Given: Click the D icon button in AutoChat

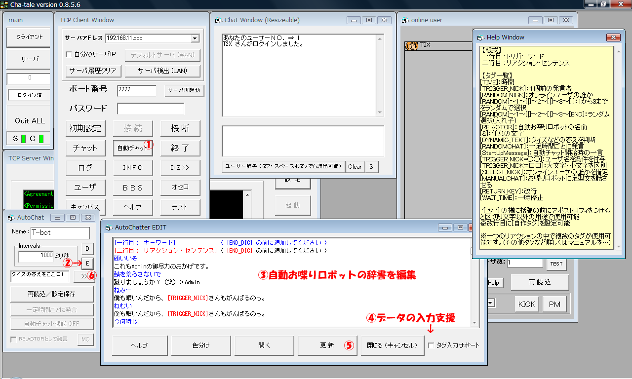Looking at the screenshot, I should click(87, 248).
